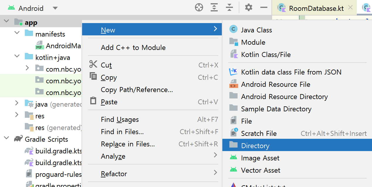Screen dimensions: 372x187
Task: Click the Android robot icon in project header
Action: [x=11, y=8]
